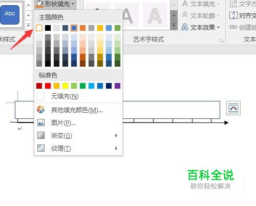
Task: Click text outline letter A icon
Action: 185,15
